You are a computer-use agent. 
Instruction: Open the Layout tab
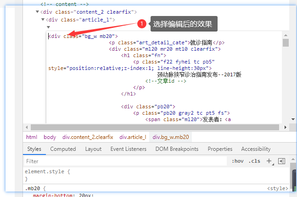pyautogui.click(x=93, y=149)
